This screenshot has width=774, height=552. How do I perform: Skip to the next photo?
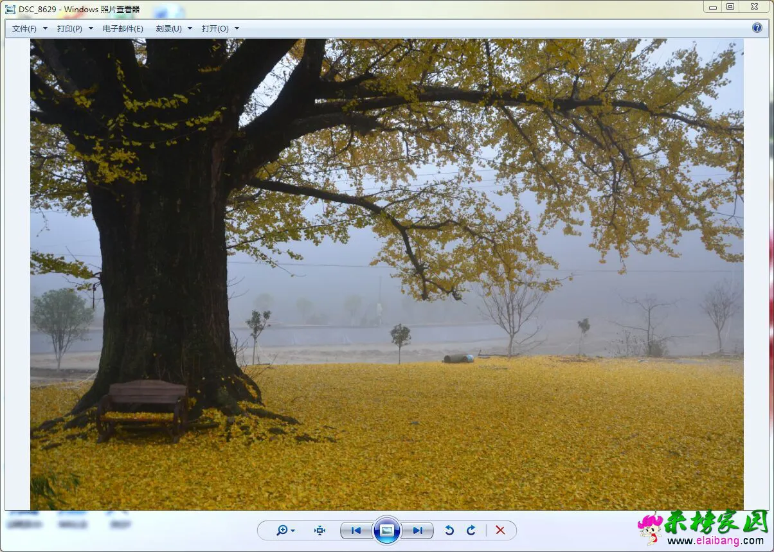tap(418, 530)
